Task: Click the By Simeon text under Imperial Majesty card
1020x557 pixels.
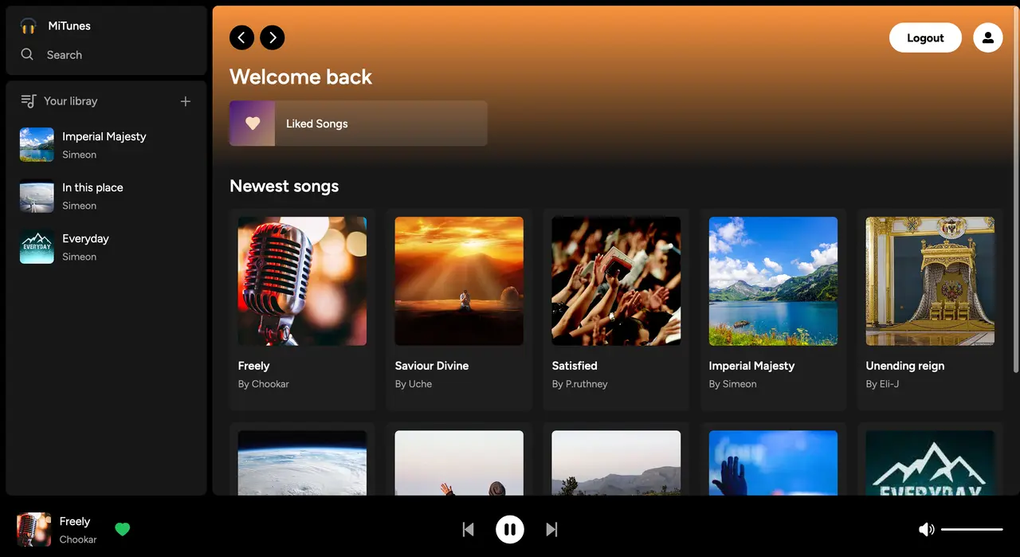Action: coord(733,384)
